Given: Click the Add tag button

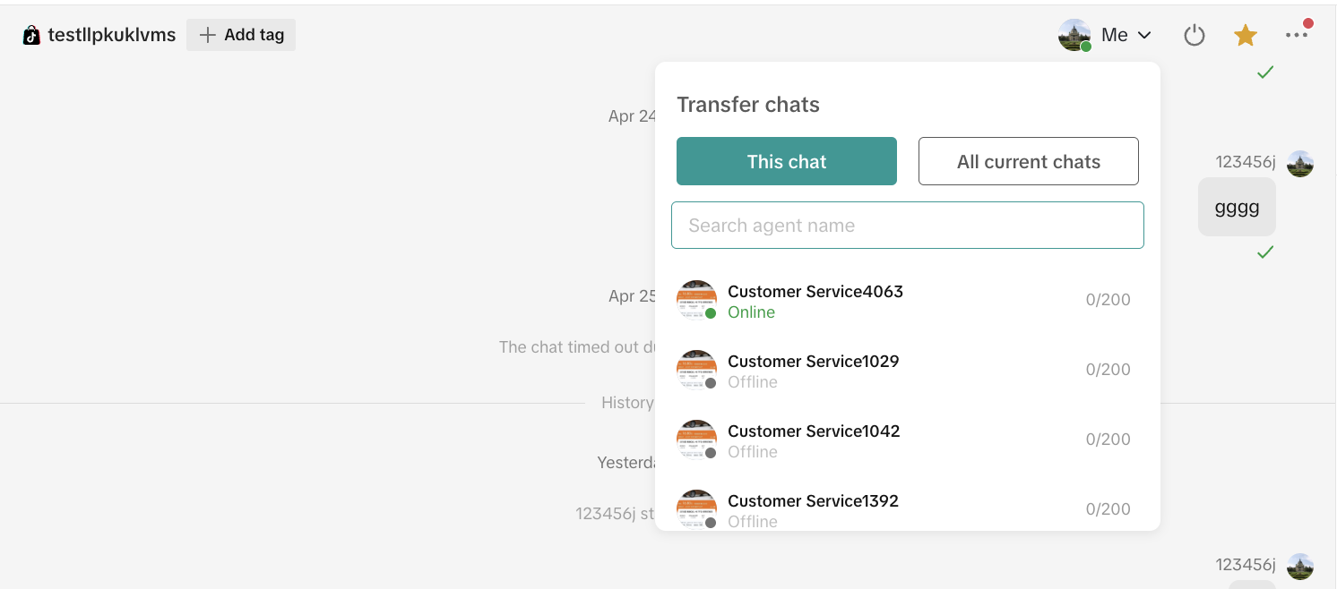Looking at the screenshot, I should (241, 35).
